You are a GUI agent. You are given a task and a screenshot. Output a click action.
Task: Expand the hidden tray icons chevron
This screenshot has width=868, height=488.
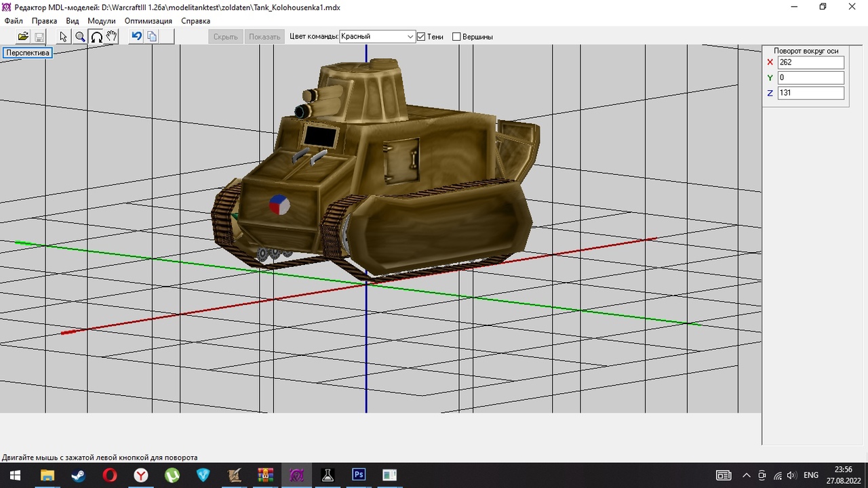[747, 475]
